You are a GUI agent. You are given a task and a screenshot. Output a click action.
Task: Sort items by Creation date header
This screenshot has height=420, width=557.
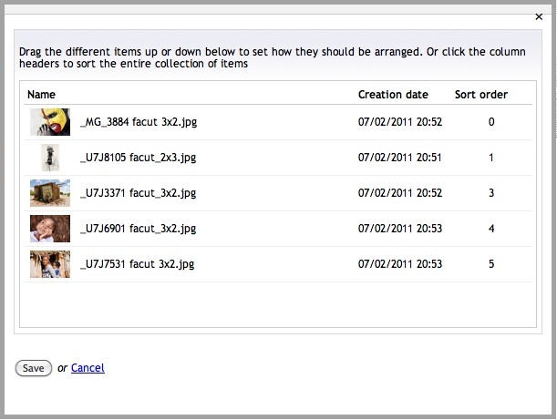pos(393,95)
